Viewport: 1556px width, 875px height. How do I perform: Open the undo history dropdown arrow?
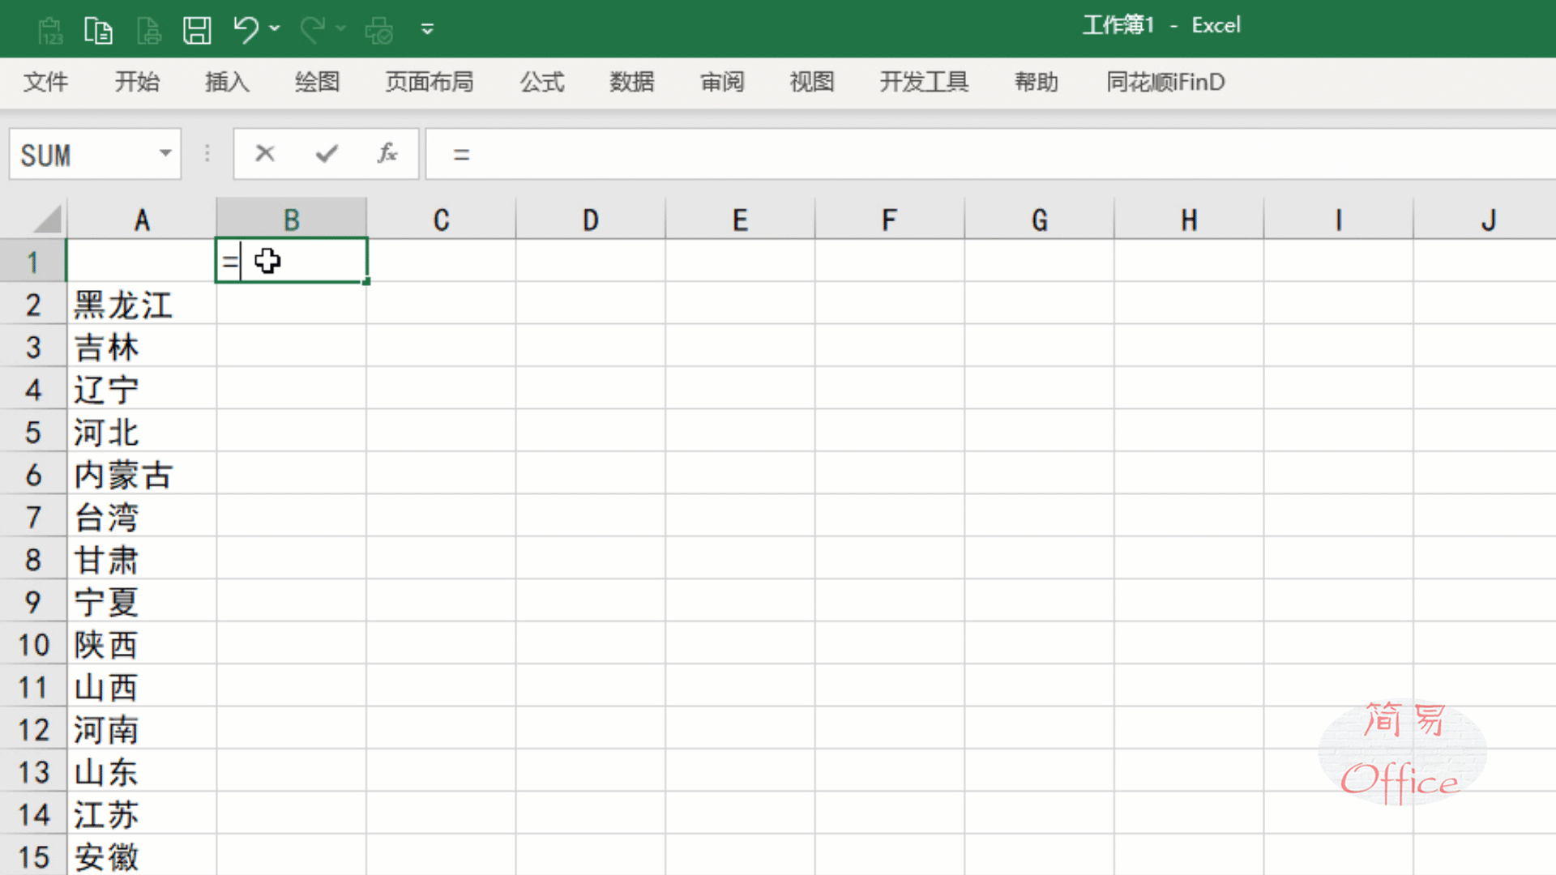point(275,28)
